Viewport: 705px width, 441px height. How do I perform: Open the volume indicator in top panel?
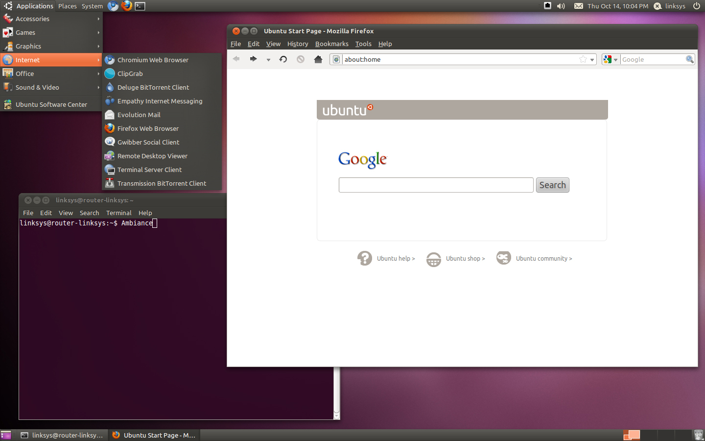tap(561, 6)
